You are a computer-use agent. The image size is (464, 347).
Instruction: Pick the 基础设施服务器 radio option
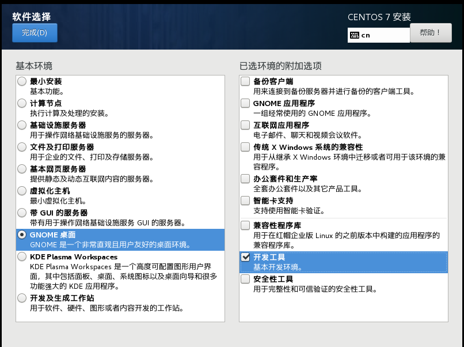click(x=22, y=125)
